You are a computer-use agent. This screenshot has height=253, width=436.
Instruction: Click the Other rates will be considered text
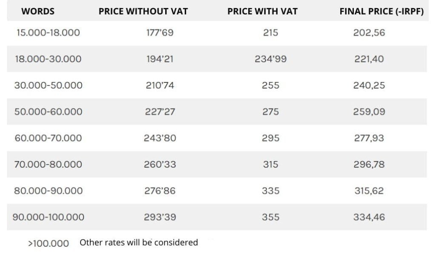point(139,242)
